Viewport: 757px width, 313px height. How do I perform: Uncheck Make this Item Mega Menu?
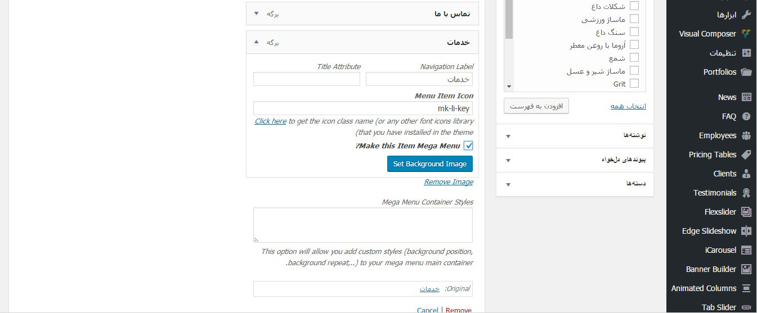pos(468,146)
